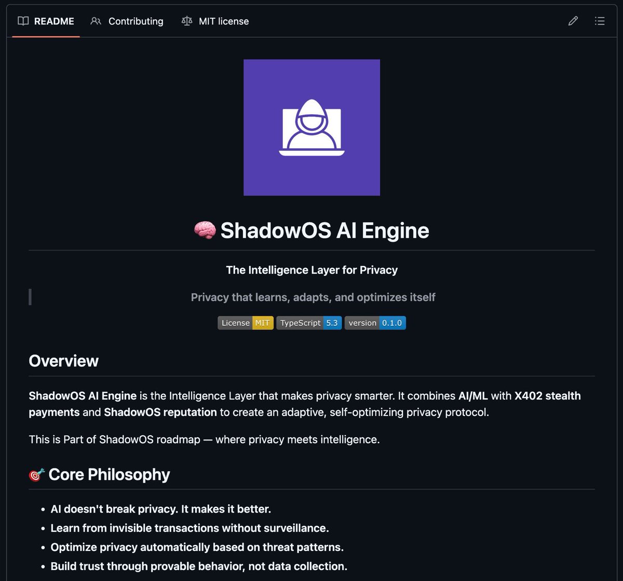Click the License MIT badge
The width and height of the screenshot is (623, 581).
245,323
